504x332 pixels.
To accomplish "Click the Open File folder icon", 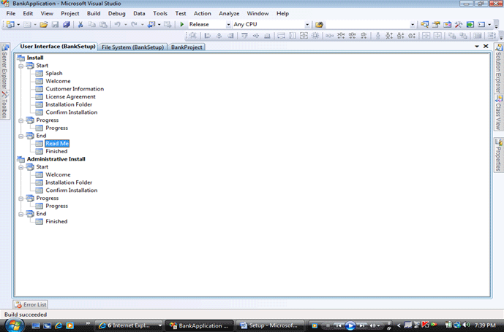I will coord(44,24).
